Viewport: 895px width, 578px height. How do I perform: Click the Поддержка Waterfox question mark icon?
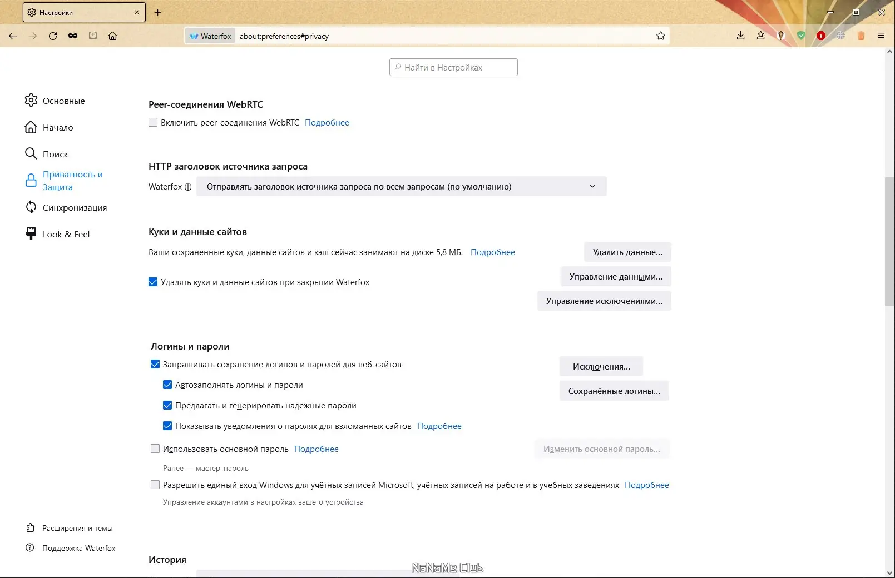[x=31, y=548]
